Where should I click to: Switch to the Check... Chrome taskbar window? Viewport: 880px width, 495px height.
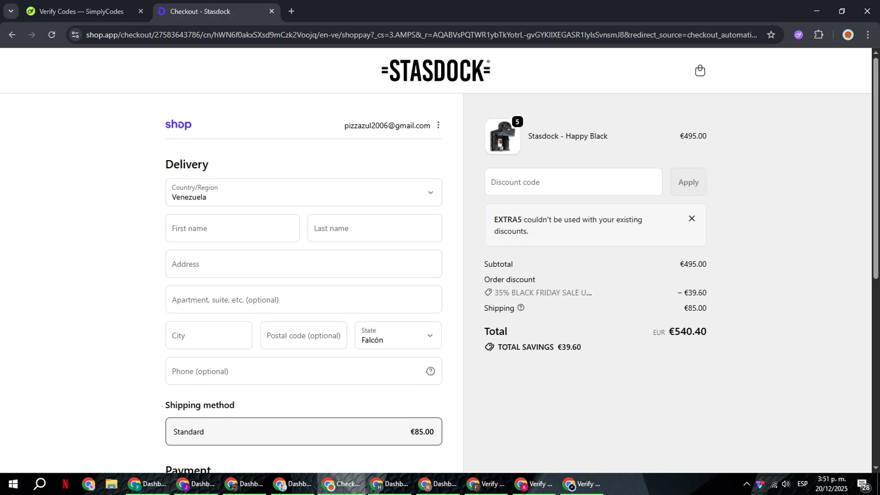click(x=341, y=484)
